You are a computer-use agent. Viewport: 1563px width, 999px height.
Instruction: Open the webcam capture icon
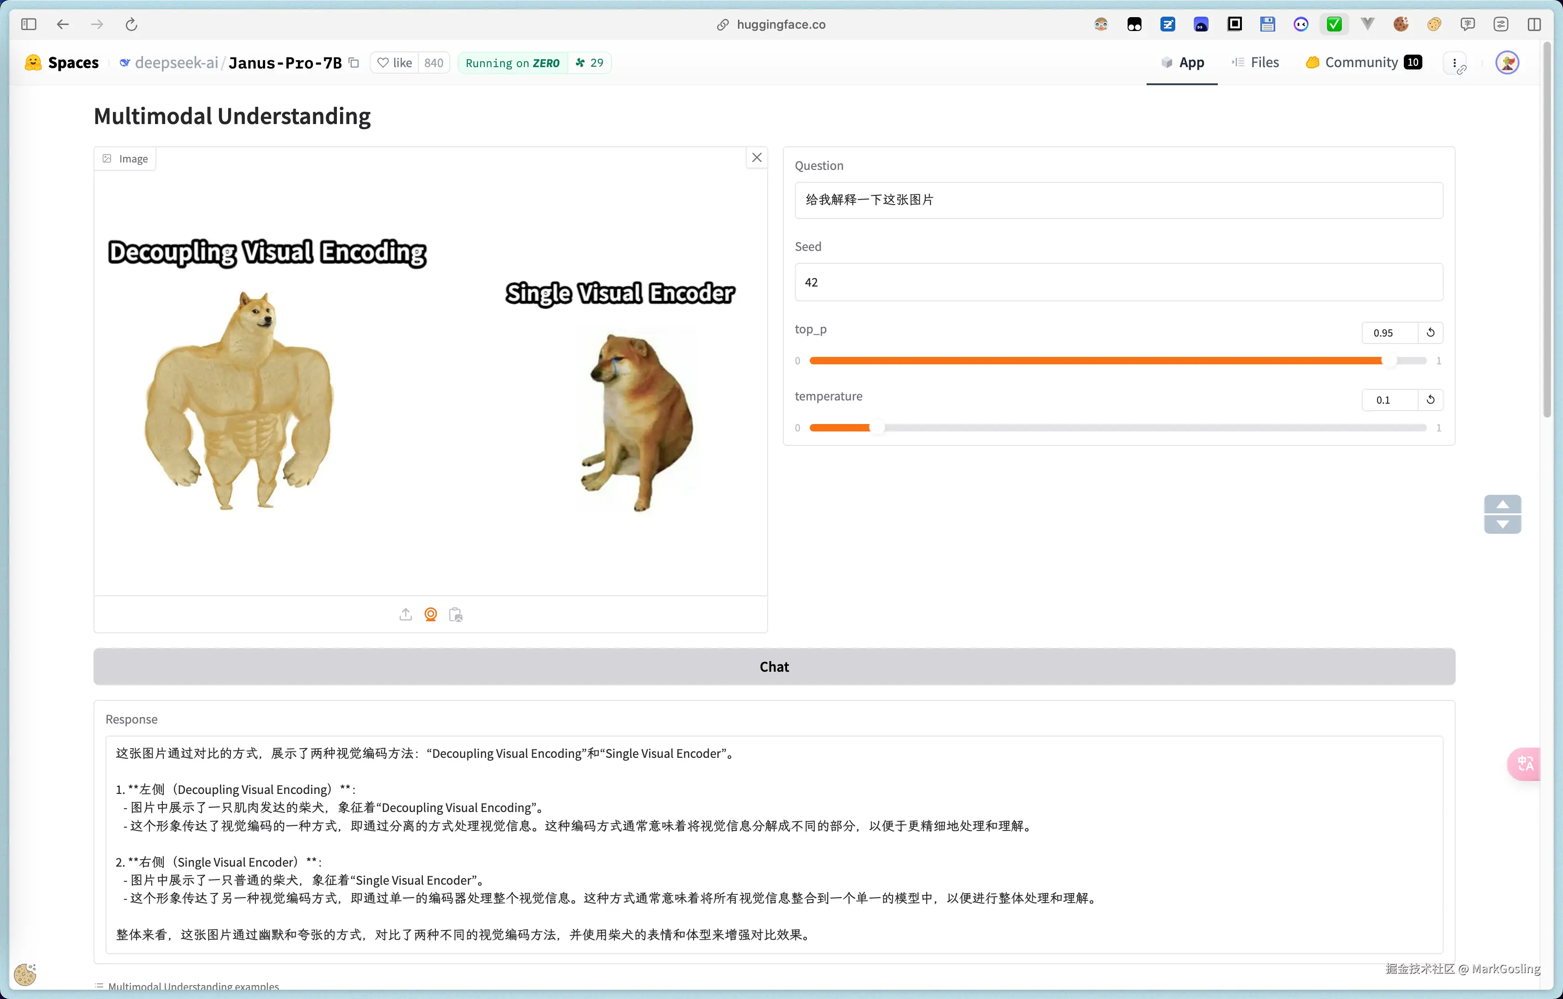(x=430, y=614)
